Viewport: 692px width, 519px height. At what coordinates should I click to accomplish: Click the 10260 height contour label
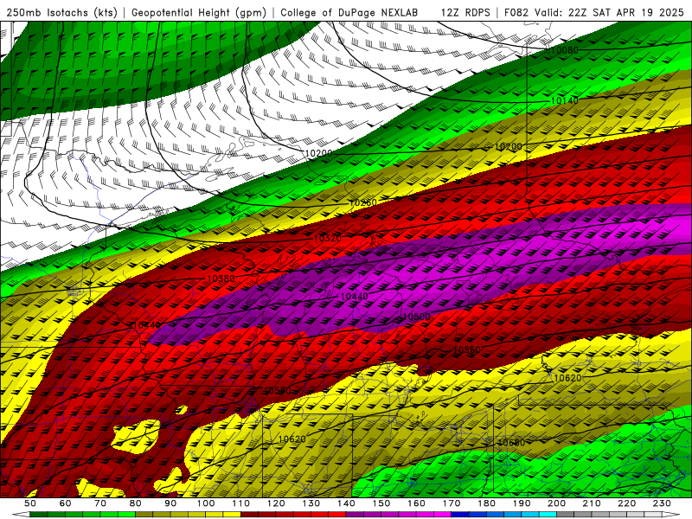(363, 202)
